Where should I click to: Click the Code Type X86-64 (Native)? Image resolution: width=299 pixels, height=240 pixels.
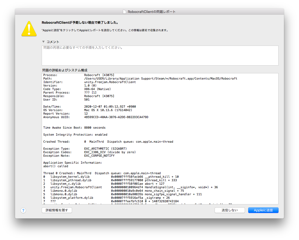tap(77, 89)
